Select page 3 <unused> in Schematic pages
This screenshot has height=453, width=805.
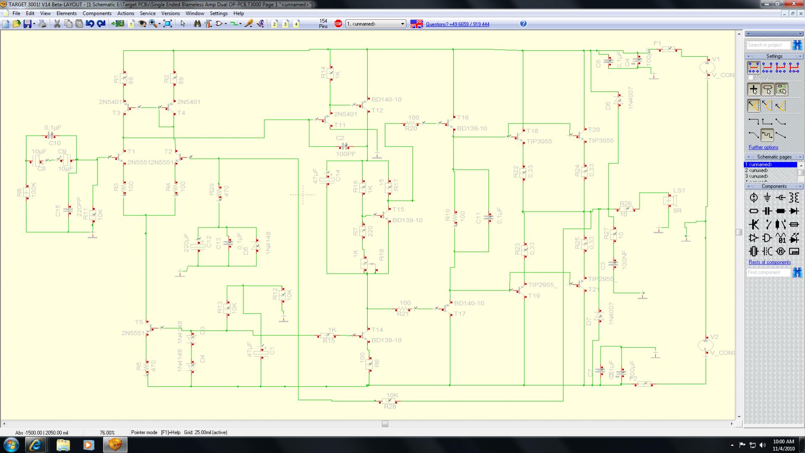click(x=771, y=176)
